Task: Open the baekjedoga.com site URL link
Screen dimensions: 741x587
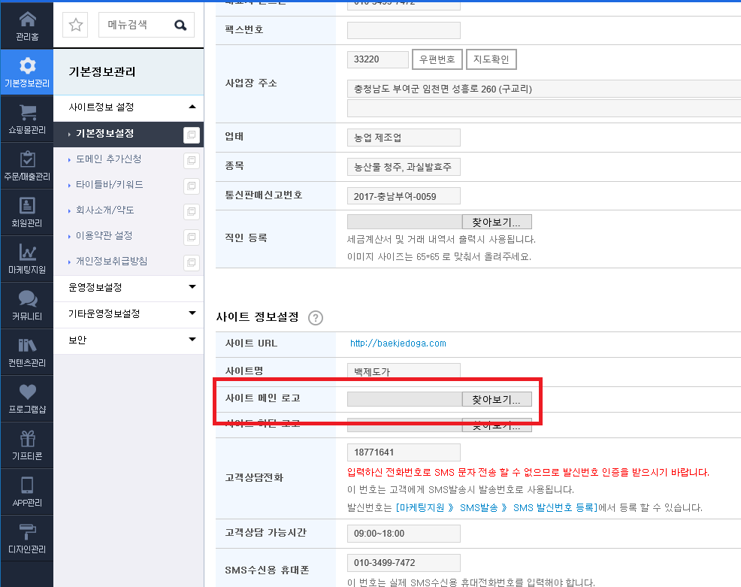Action: coord(398,343)
